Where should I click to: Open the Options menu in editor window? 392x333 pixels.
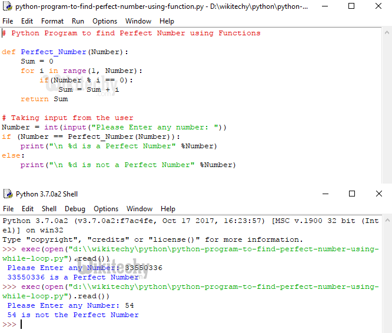tap(105, 21)
